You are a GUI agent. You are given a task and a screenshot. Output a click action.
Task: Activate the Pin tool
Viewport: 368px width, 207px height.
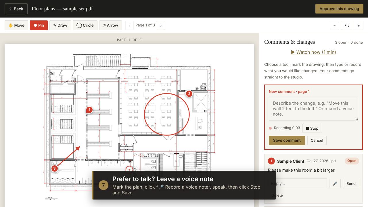(39, 25)
